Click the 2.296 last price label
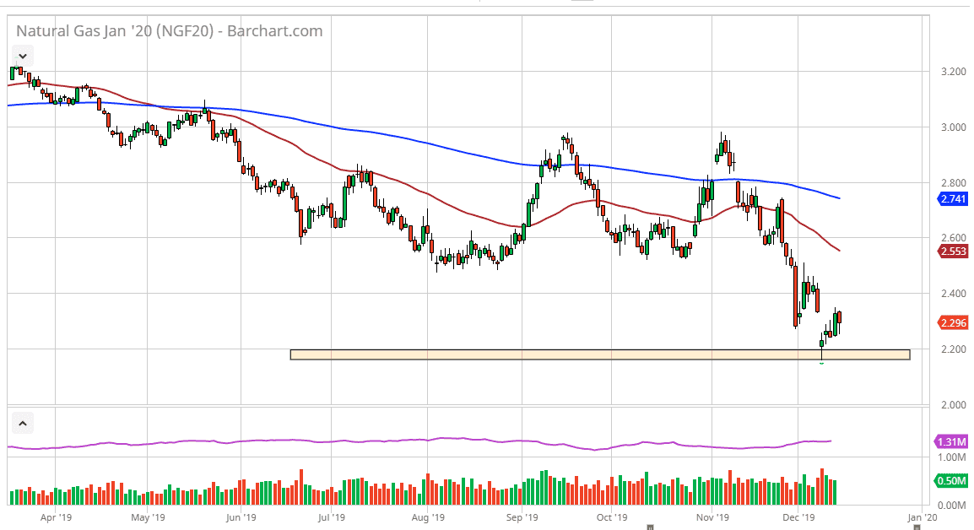 pos(952,322)
